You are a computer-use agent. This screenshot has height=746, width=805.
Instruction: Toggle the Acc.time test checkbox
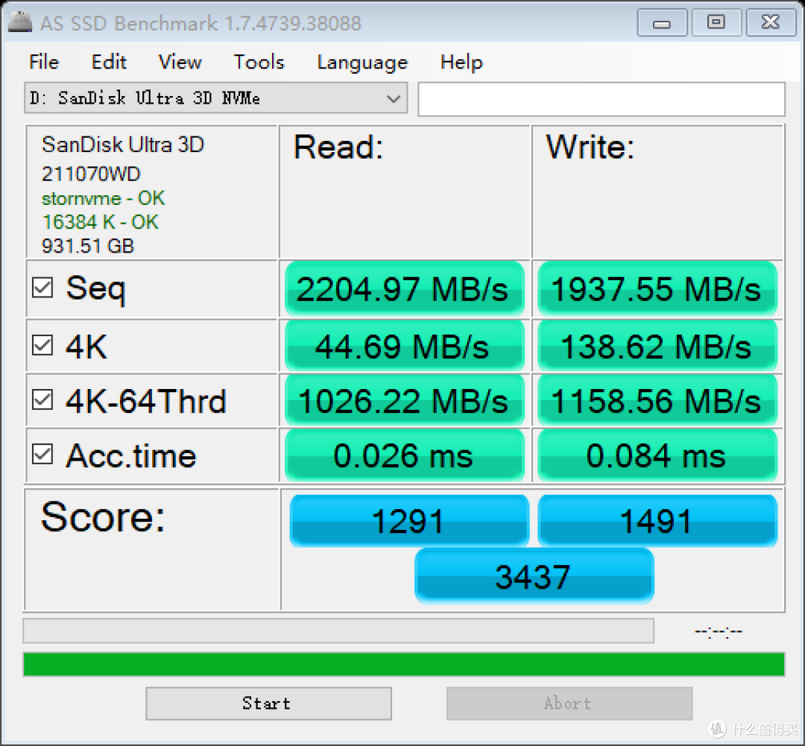coord(42,455)
